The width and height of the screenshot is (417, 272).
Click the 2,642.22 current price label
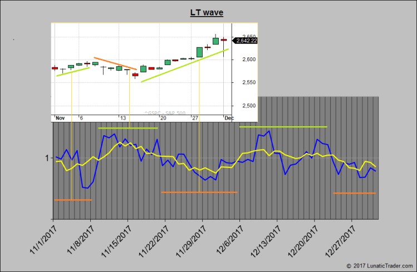(246, 40)
